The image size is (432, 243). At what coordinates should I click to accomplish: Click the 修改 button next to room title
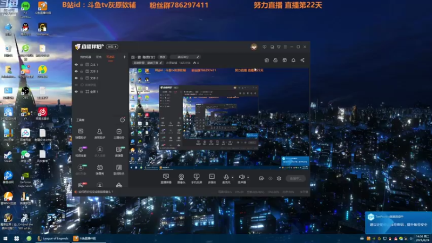(x=163, y=57)
